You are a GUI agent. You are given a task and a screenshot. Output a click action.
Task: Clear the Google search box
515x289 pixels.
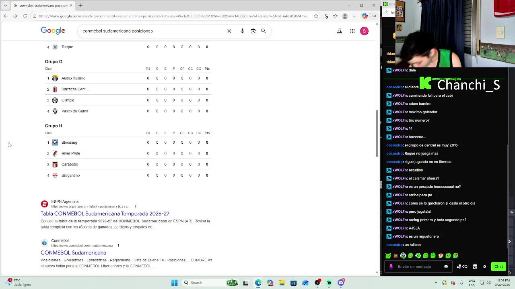pos(229,31)
